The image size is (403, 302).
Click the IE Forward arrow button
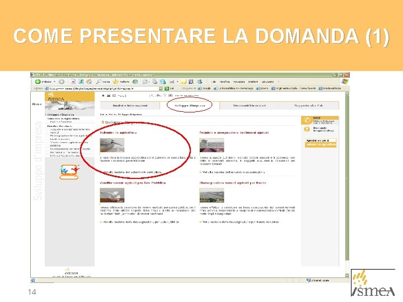click(x=61, y=82)
